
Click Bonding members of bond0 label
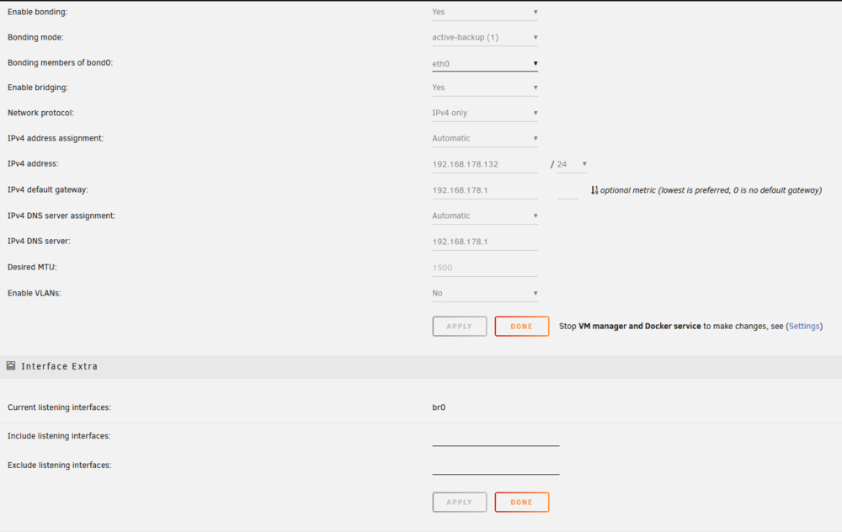pyautogui.click(x=60, y=63)
